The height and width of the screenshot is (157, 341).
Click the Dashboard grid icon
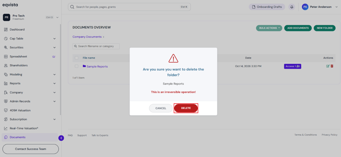pos(6,30)
